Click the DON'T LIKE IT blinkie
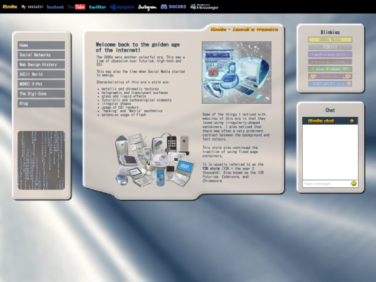This screenshot has width=376, height=282. tap(330, 84)
